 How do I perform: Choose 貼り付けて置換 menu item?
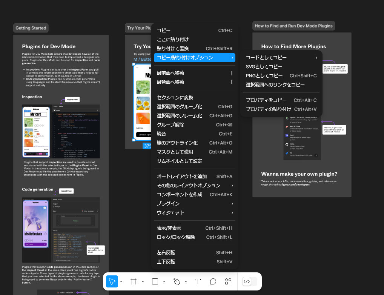coord(194,49)
